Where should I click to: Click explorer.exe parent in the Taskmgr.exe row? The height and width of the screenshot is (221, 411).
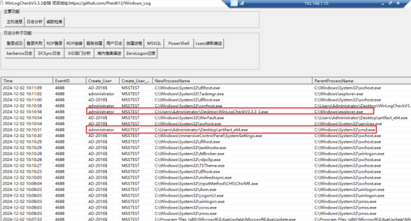339,94
